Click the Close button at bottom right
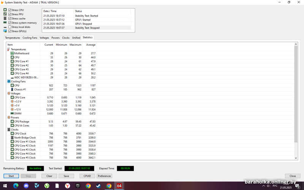Screen dimensions: 304x190 (x=293, y=176)
